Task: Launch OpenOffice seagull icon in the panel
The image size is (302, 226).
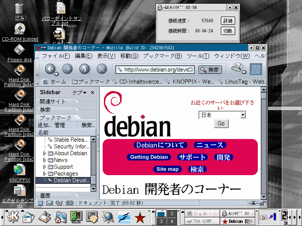Action: pos(124,217)
